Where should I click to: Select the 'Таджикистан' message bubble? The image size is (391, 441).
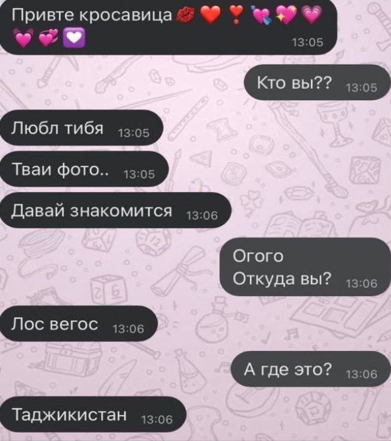click(93, 415)
